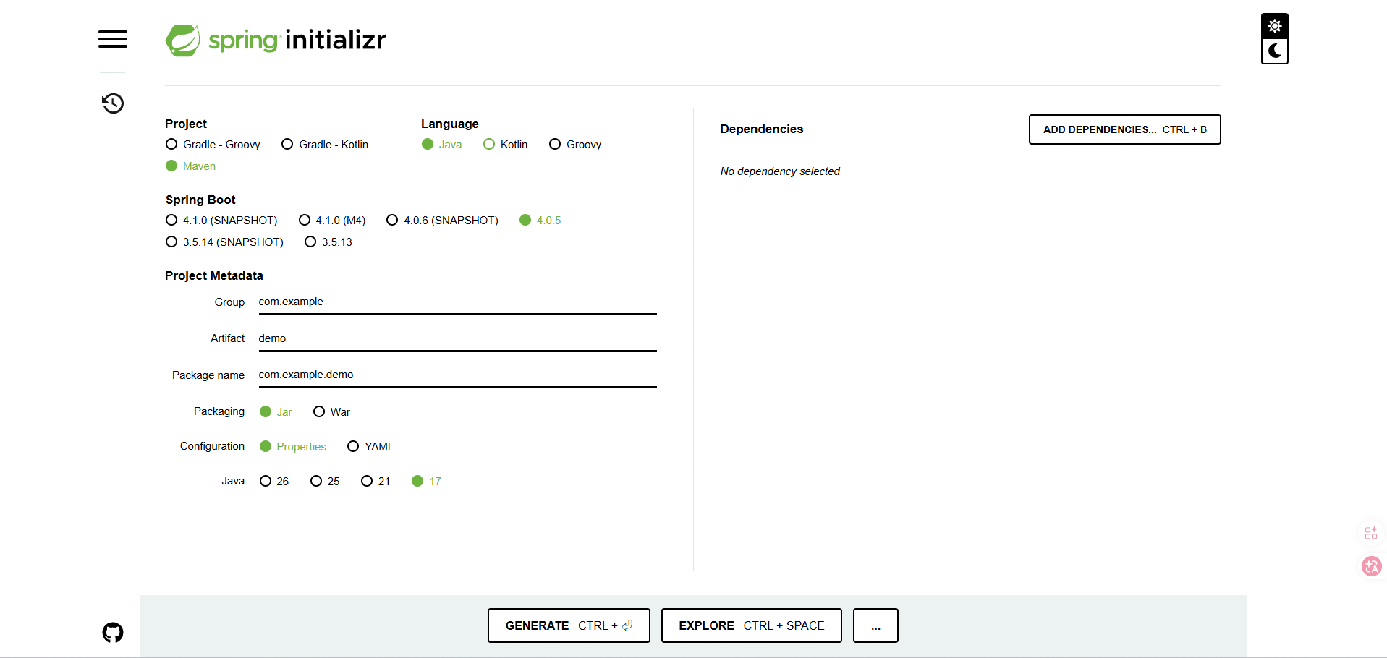Open the project history icon

tap(113, 103)
